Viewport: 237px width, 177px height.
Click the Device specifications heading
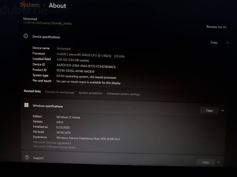click(x=46, y=37)
